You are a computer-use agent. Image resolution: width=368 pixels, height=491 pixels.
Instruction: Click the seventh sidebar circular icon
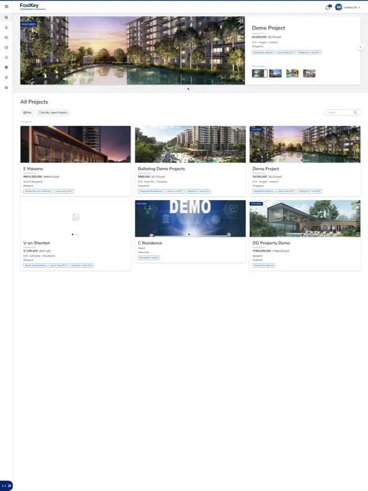tap(6, 77)
